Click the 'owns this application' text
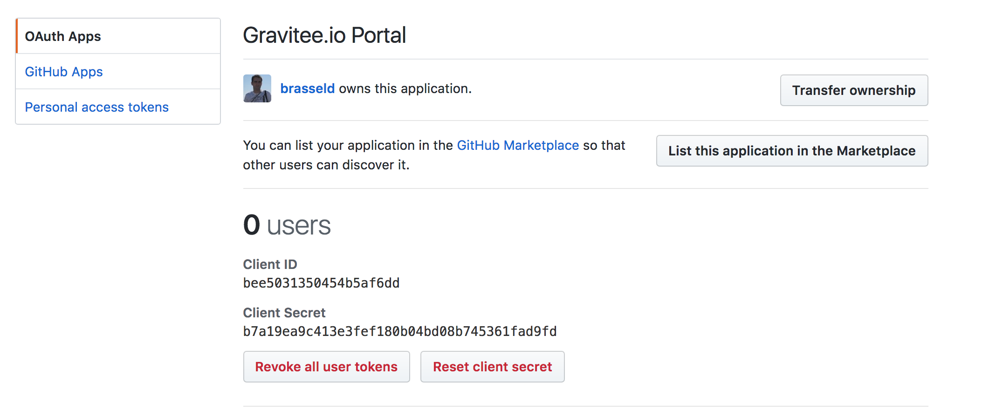 coord(405,88)
